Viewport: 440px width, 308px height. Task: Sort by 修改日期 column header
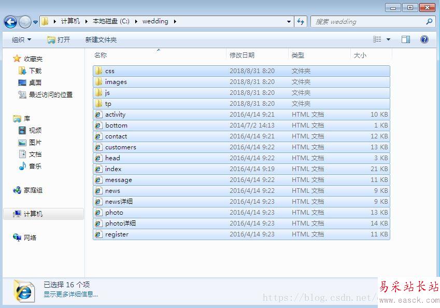[242, 55]
